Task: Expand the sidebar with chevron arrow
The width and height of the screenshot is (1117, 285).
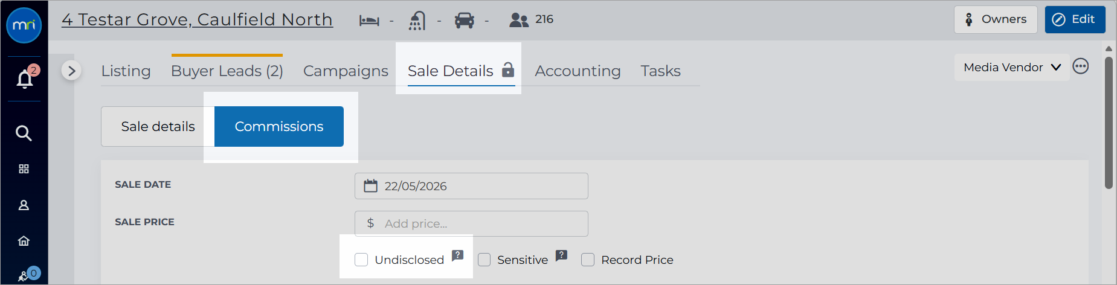Action: click(x=71, y=71)
